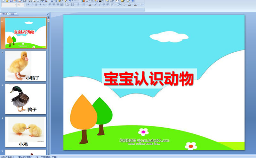Select slide 1 thumbnail 宝宝认识动物
This screenshot has width=256, height=158.
point(26,33)
